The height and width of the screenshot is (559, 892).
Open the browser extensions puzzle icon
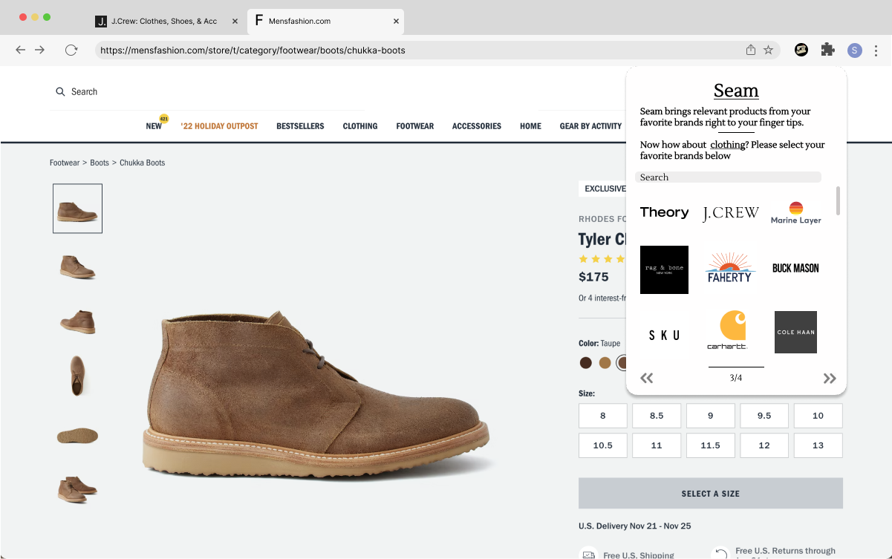point(827,50)
